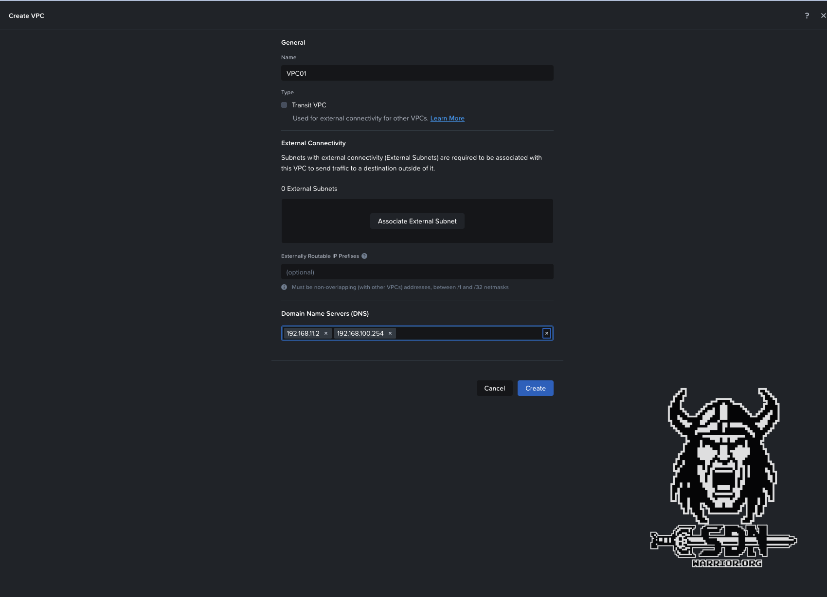Remove the 192.168.100.254 DNS entry
Image resolution: width=827 pixels, height=597 pixels.
point(390,333)
